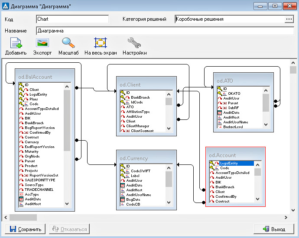Click the Код input field containing Chart
This screenshot has width=299, height=238.
click(72, 19)
